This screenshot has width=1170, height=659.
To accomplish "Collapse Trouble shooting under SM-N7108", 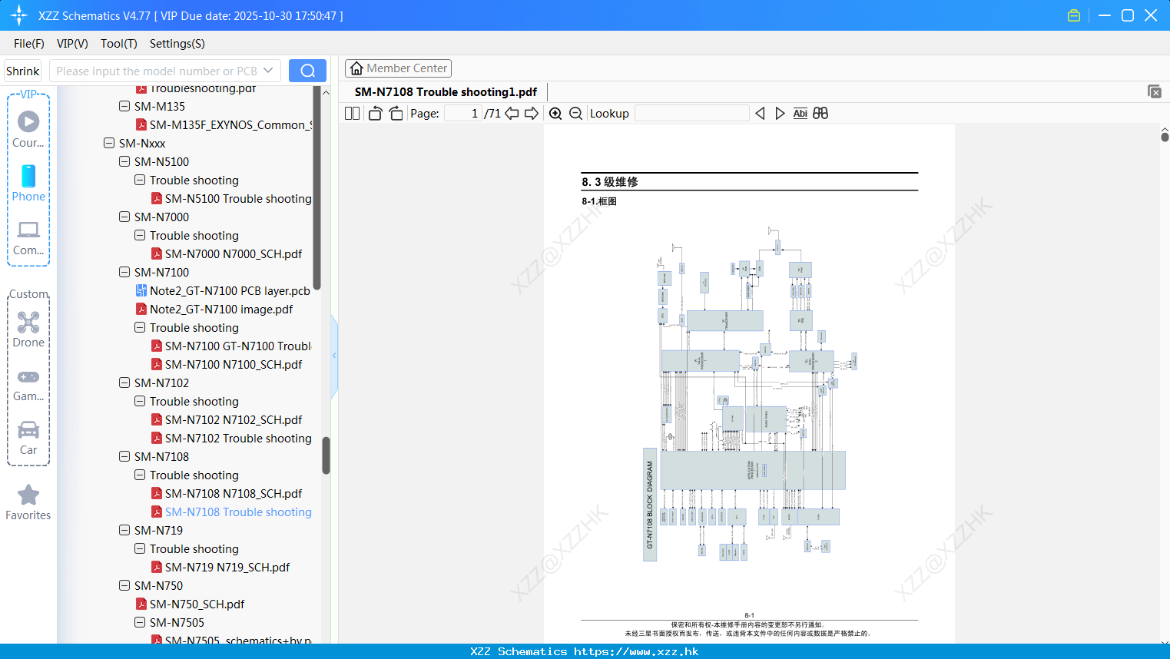I will click(x=140, y=475).
